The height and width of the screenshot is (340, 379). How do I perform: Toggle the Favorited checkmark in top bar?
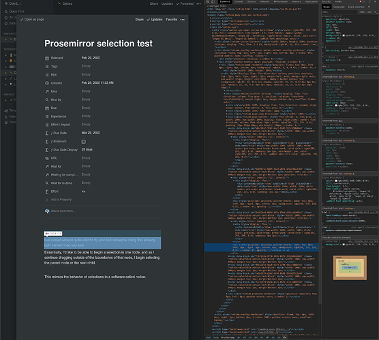(185, 4)
